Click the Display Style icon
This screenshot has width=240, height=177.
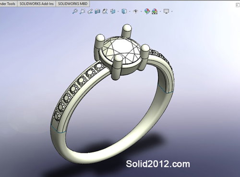[124, 12]
